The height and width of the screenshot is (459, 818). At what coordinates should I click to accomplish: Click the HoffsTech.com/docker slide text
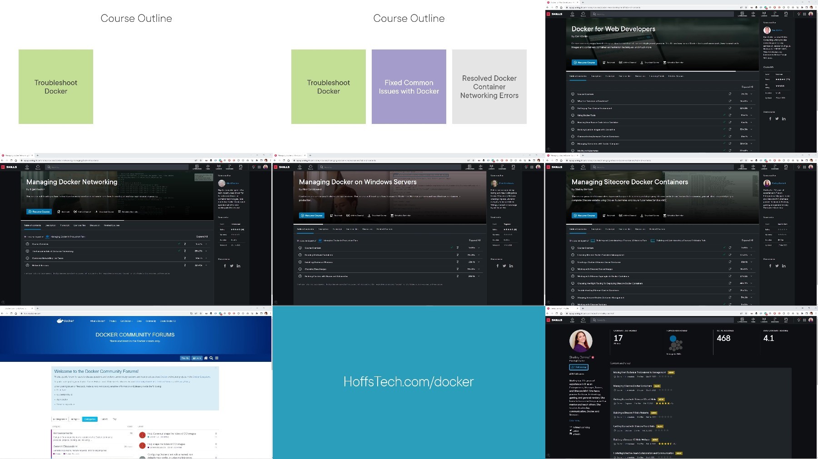(x=409, y=382)
